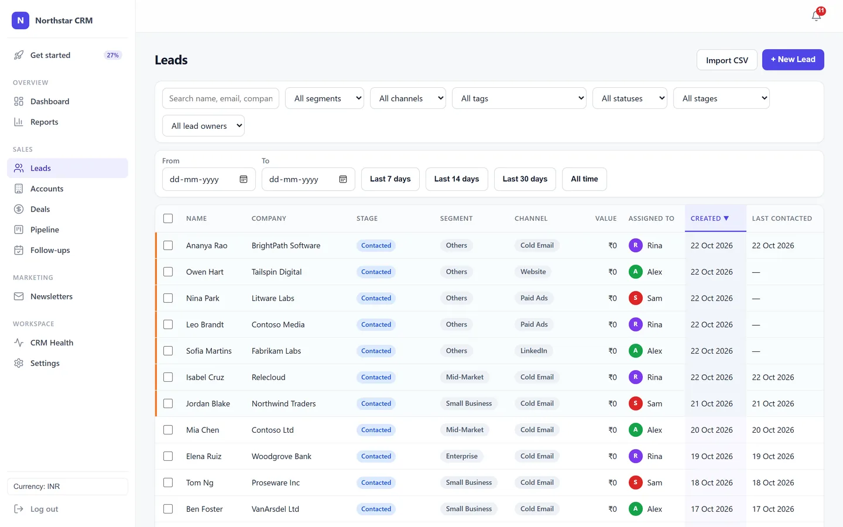Click the 27% Get started progress badge
Screen dimensions: 843x527
pos(112,55)
